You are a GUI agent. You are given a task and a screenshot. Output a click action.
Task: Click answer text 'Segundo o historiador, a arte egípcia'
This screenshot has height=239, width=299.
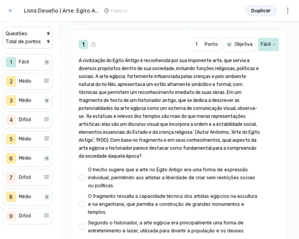click(166, 227)
